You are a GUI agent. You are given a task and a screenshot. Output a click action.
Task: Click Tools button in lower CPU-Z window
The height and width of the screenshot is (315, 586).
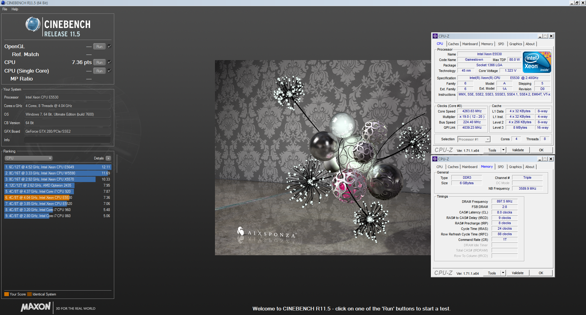coord(492,273)
